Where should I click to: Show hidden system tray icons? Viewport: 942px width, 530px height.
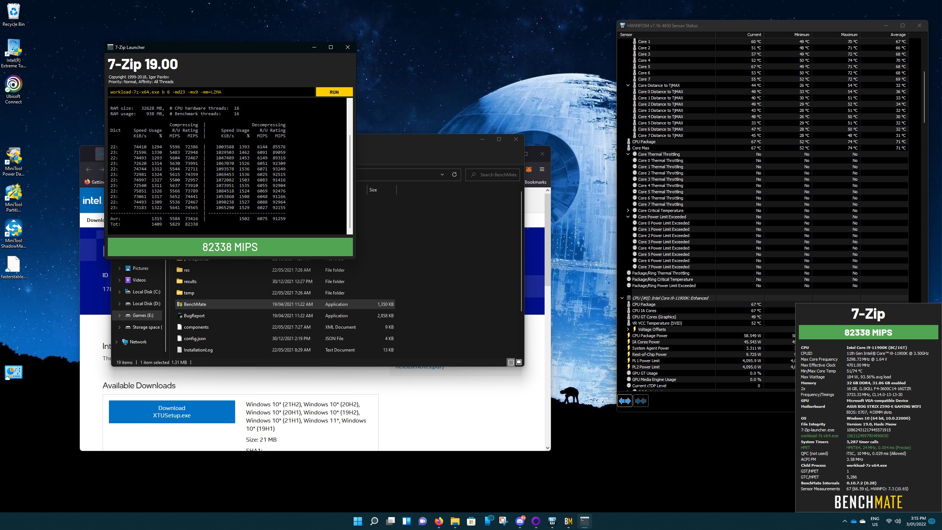pos(844,521)
